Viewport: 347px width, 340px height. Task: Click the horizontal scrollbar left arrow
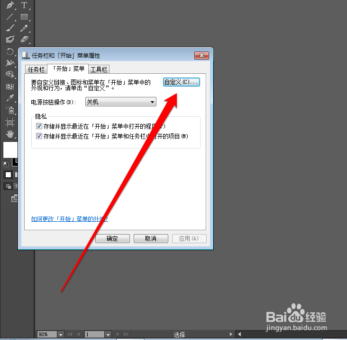[239, 334]
